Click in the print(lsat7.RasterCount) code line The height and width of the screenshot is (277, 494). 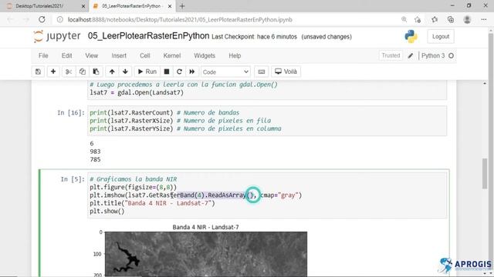click(164, 112)
